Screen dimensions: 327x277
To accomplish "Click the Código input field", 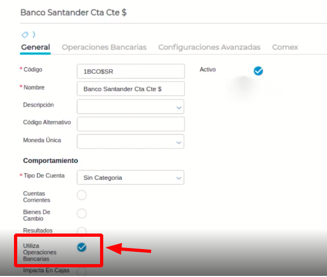I will coord(131,71).
